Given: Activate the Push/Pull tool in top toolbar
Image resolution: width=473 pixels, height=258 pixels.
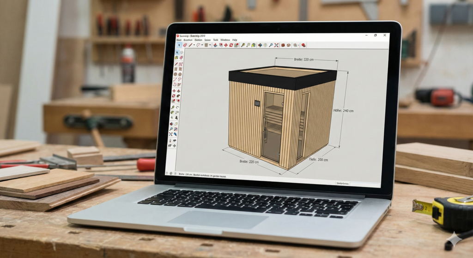Looking at the screenshot, I should (215, 45).
